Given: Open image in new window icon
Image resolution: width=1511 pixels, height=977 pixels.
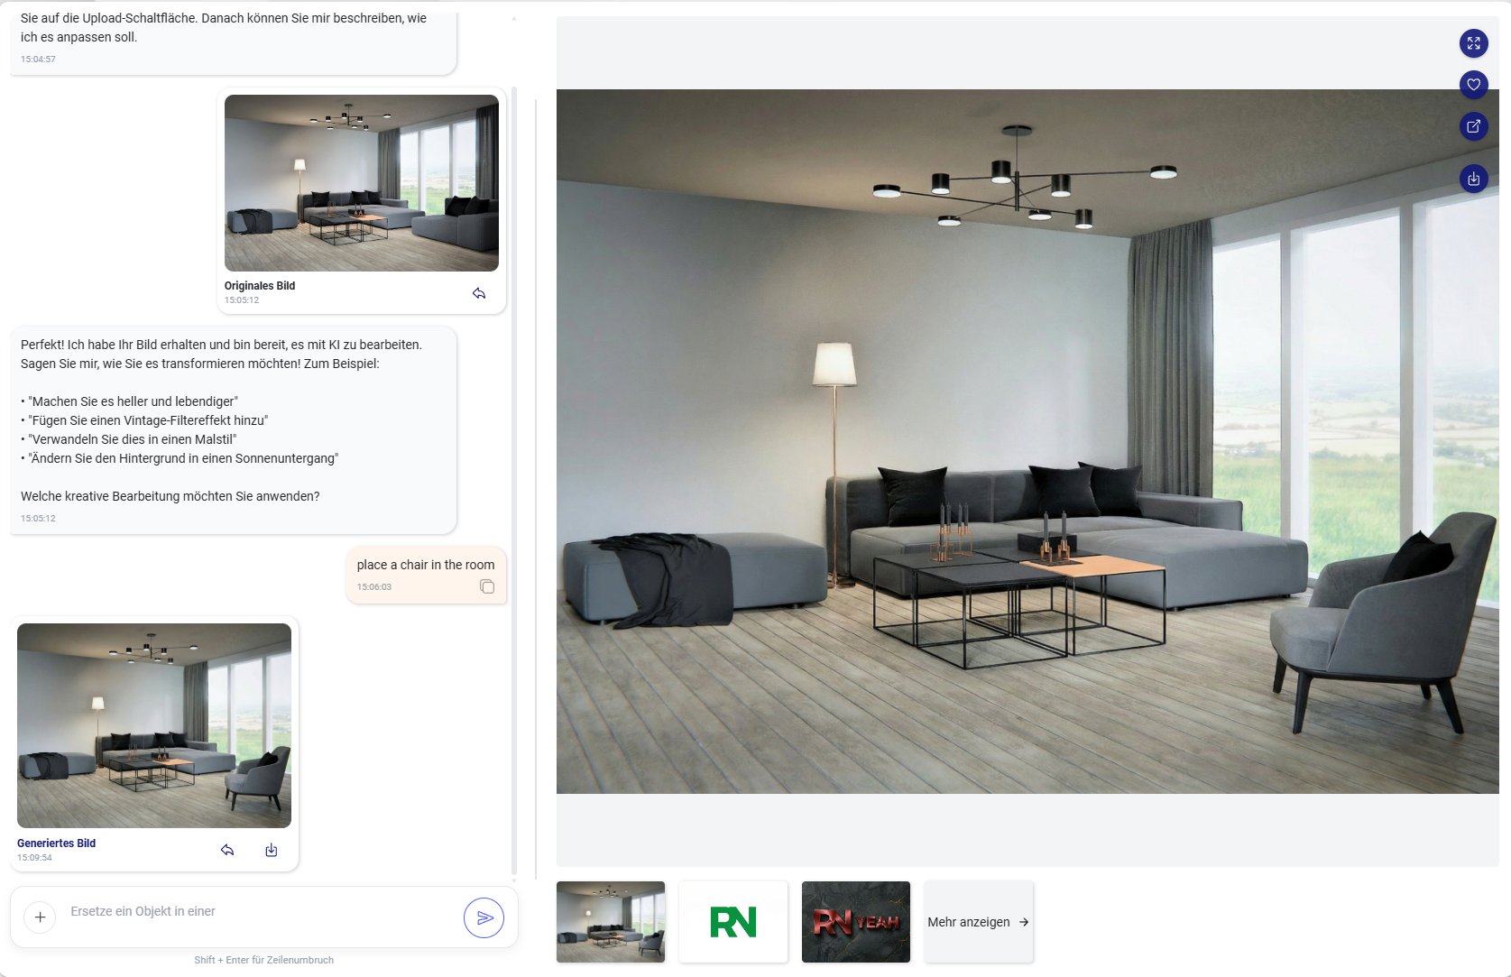Looking at the screenshot, I should [x=1473, y=126].
